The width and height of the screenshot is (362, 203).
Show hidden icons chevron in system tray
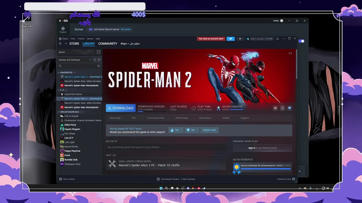click(x=300, y=188)
